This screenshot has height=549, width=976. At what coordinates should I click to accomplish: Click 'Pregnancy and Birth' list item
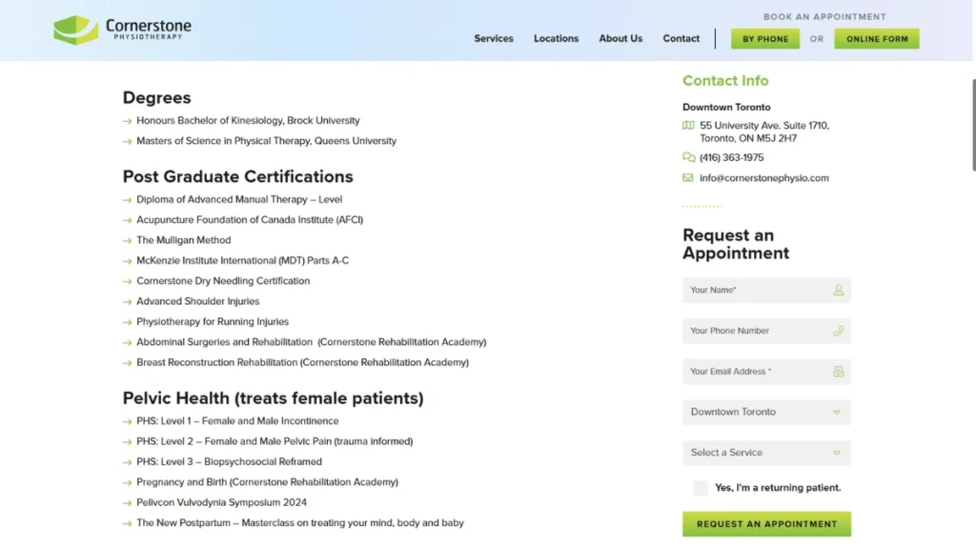click(267, 482)
